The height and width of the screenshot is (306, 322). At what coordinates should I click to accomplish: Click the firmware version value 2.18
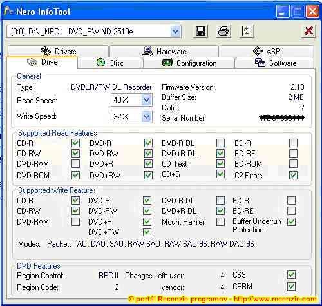point(297,87)
